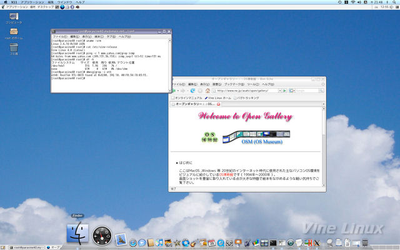Open URL history dropdown arrow
The image size is (400, 250).
(x=280, y=91)
